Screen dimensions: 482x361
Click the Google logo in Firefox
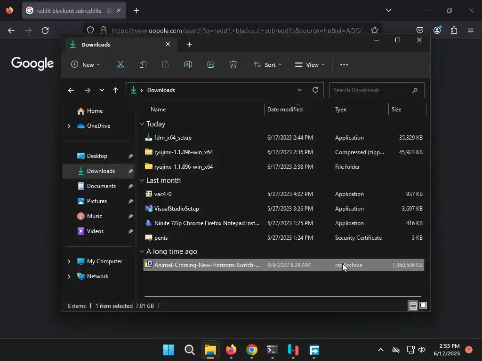pos(32,63)
